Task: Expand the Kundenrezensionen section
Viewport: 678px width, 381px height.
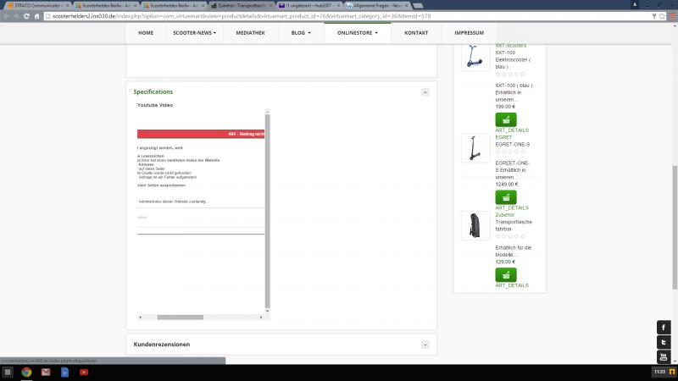Action: coord(425,345)
